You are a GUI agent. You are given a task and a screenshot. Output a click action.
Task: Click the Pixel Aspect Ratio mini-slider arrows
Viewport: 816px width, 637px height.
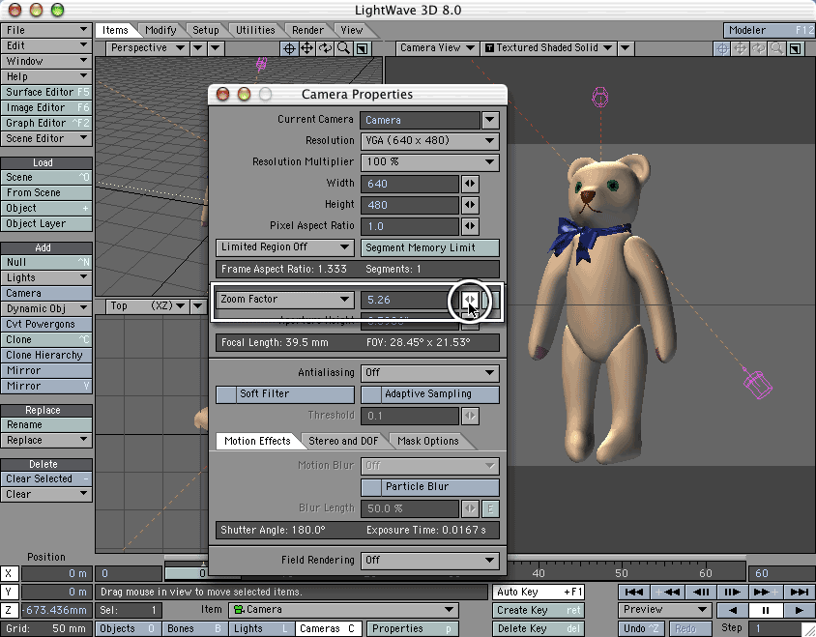tap(470, 226)
